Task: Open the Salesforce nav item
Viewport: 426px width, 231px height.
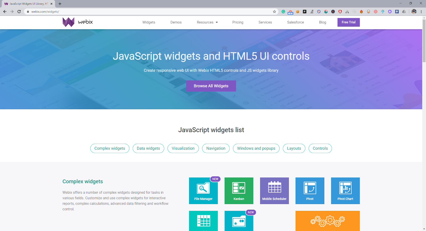Action: tap(295, 22)
